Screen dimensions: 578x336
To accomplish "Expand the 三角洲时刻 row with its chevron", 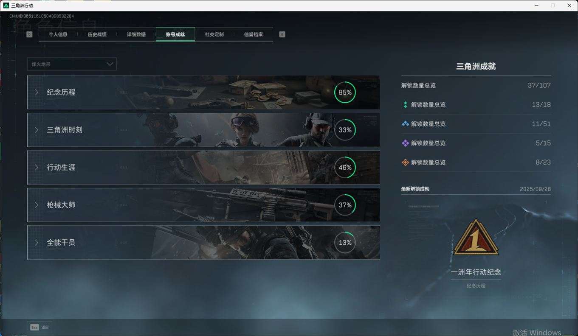I will point(37,130).
